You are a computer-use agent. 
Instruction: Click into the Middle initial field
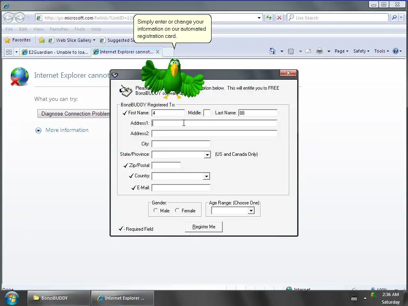pyautogui.click(x=207, y=113)
